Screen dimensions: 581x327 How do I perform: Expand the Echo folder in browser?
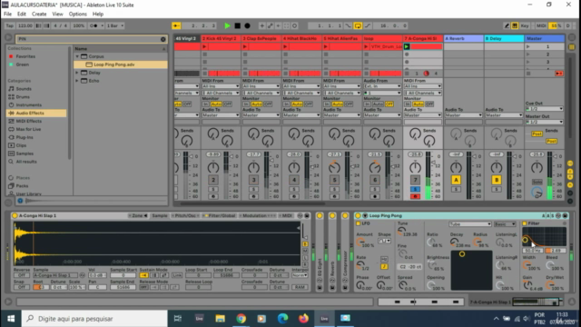pos(77,81)
